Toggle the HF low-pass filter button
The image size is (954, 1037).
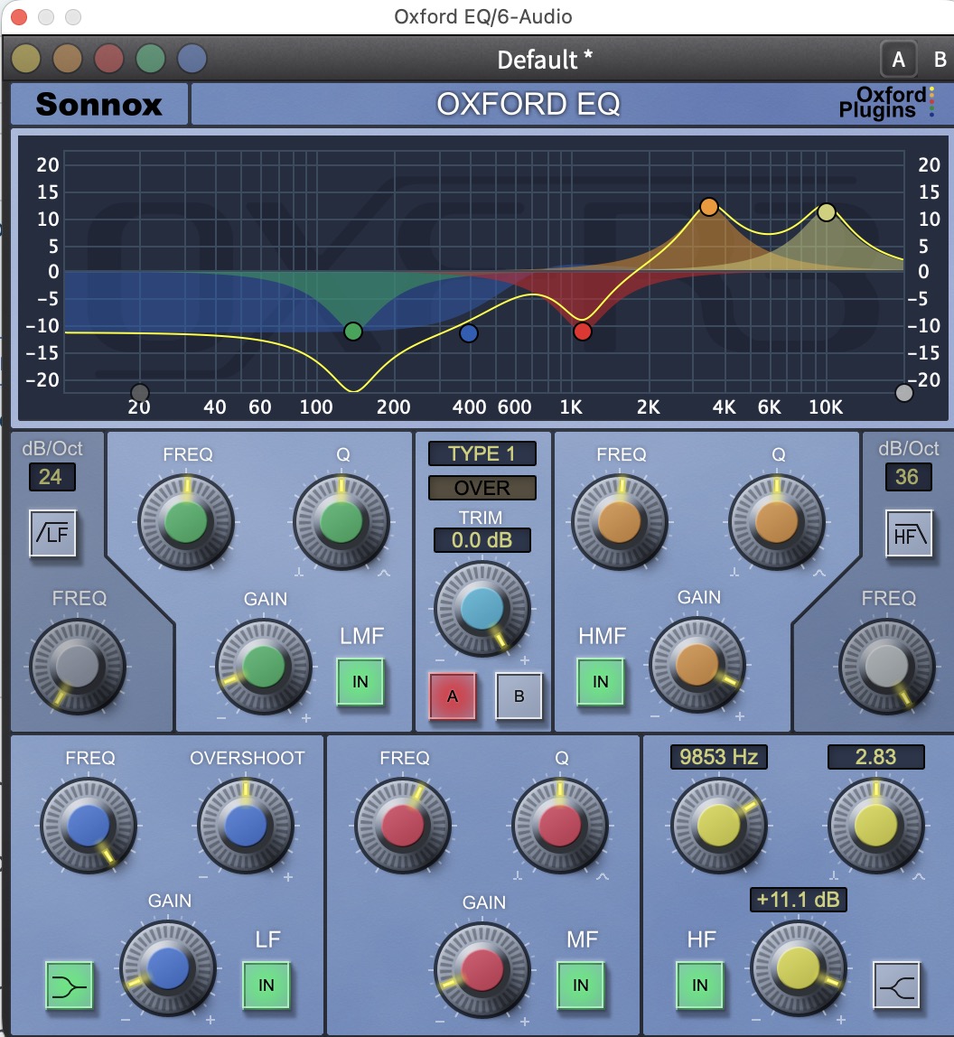(x=909, y=533)
